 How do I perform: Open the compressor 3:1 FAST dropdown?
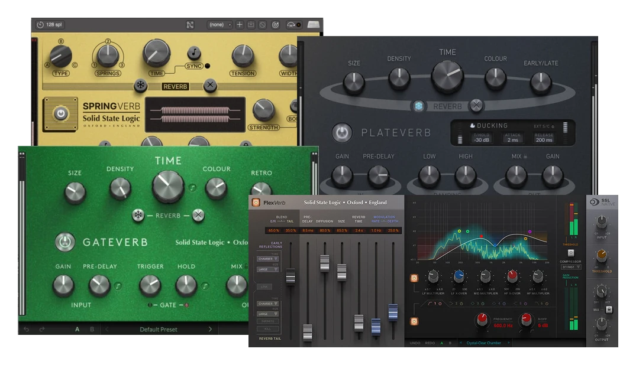pyautogui.click(x=571, y=267)
